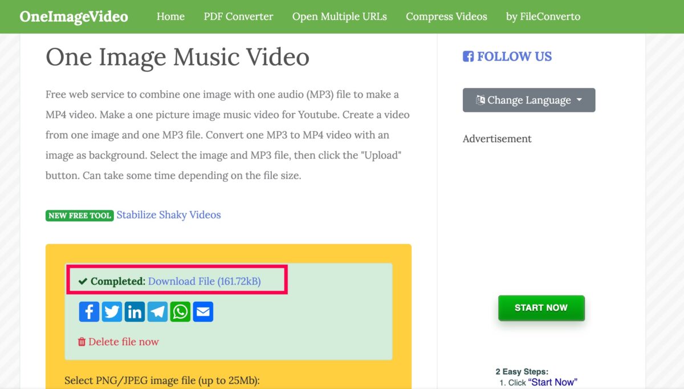The width and height of the screenshot is (684, 389).
Task: Go to the Home menu item
Action: (170, 17)
